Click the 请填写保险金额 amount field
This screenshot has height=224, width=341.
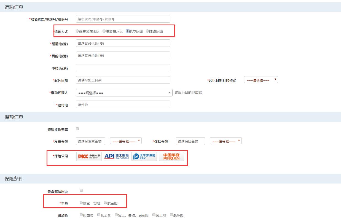(x=190, y=141)
